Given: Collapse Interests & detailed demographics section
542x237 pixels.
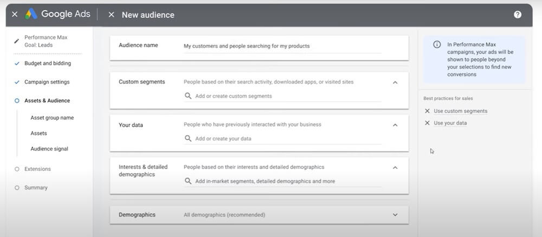Looking at the screenshot, I should pos(396,168).
